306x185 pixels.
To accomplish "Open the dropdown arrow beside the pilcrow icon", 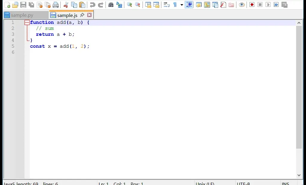I will point(182,5).
